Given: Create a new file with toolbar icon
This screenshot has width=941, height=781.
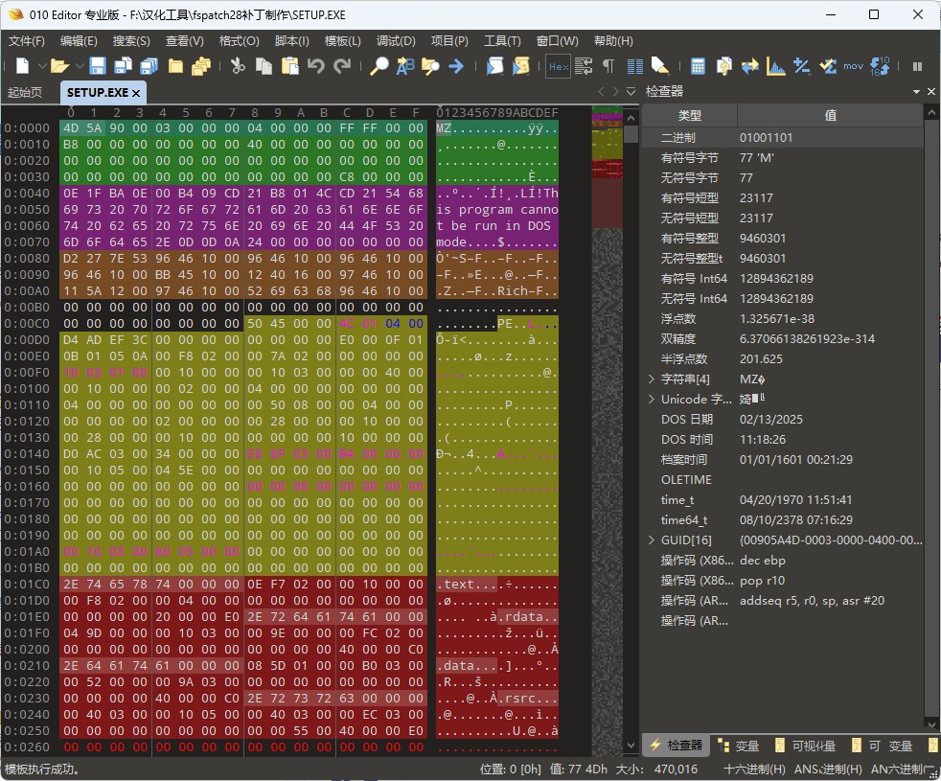Looking at the screenshot, I should (x=22, y=65).
